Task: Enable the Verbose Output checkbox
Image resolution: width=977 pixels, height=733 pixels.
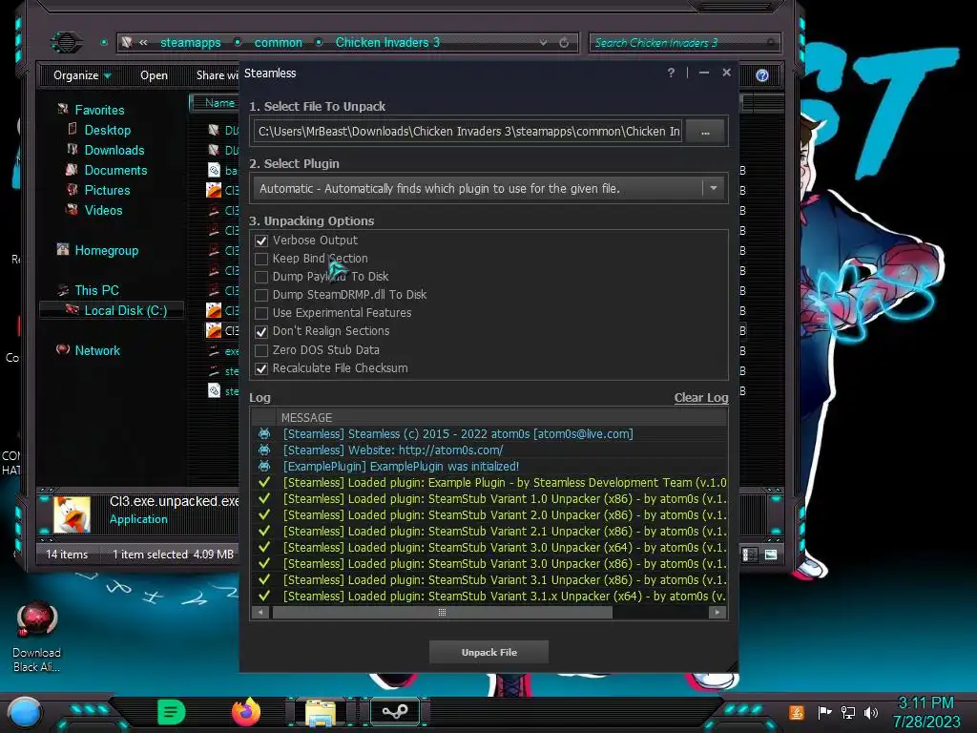Action: 261,241
